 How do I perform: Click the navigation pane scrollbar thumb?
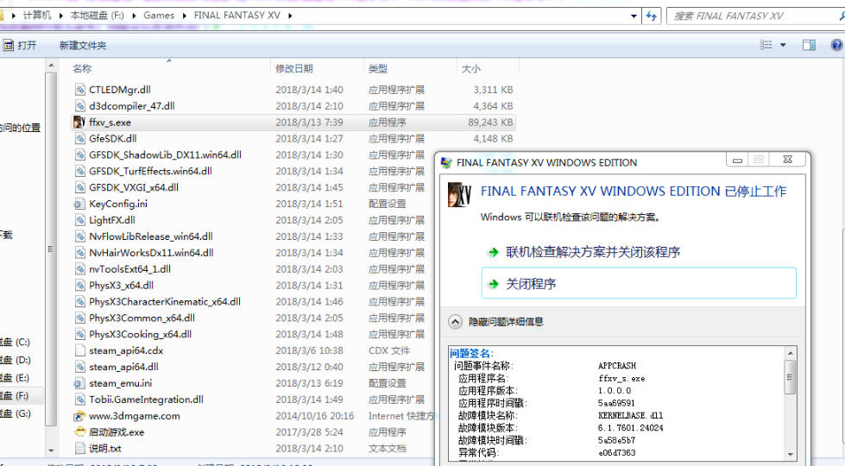point(51,249)
